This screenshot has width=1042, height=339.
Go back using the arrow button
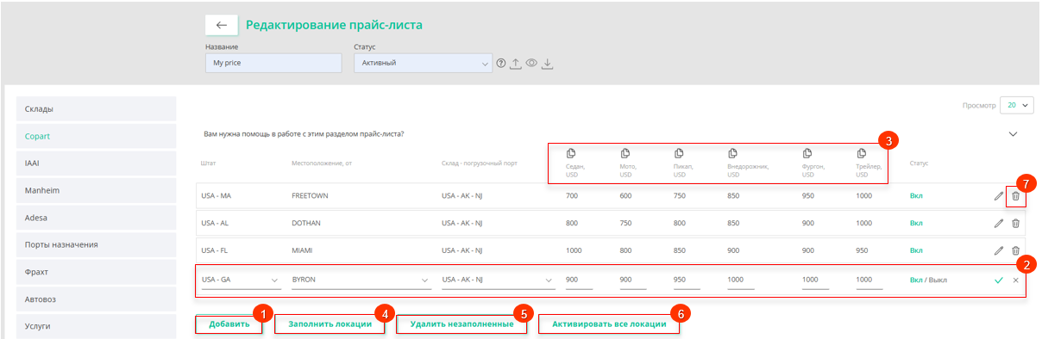(221, 25)
